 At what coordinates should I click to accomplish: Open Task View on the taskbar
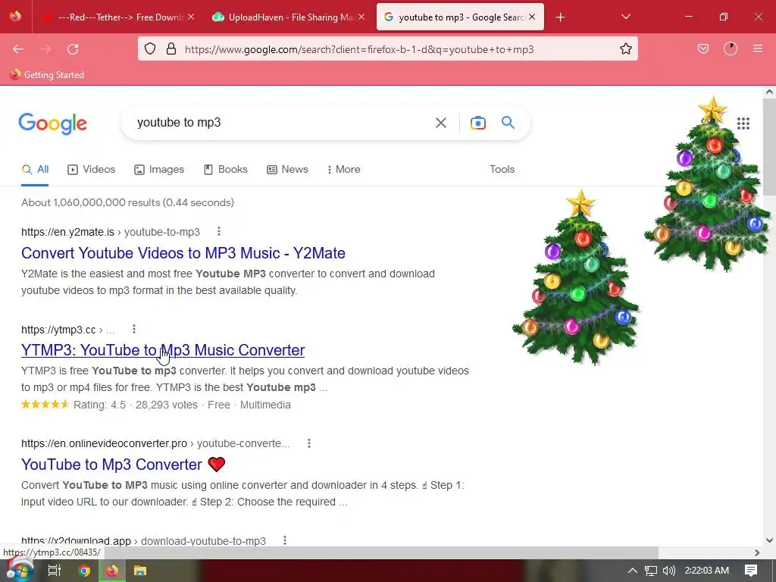[54, 571]
